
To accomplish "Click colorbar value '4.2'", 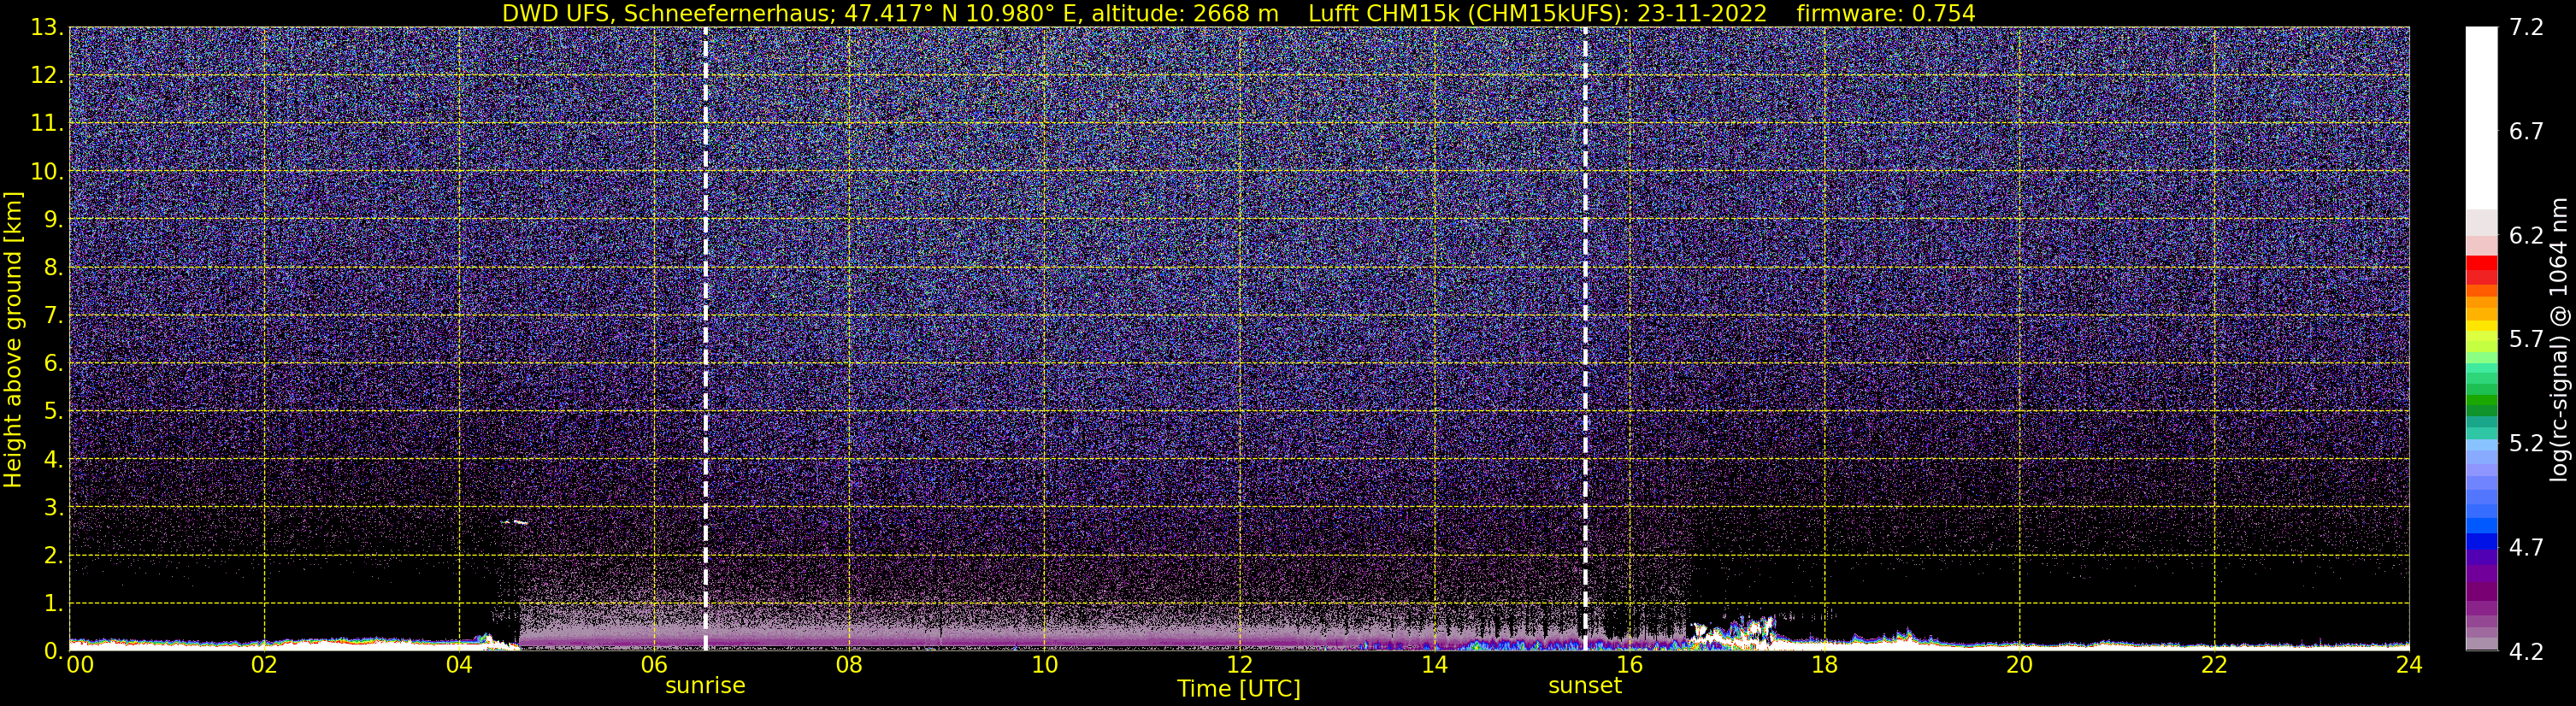I will click(x=2526, y=652).
